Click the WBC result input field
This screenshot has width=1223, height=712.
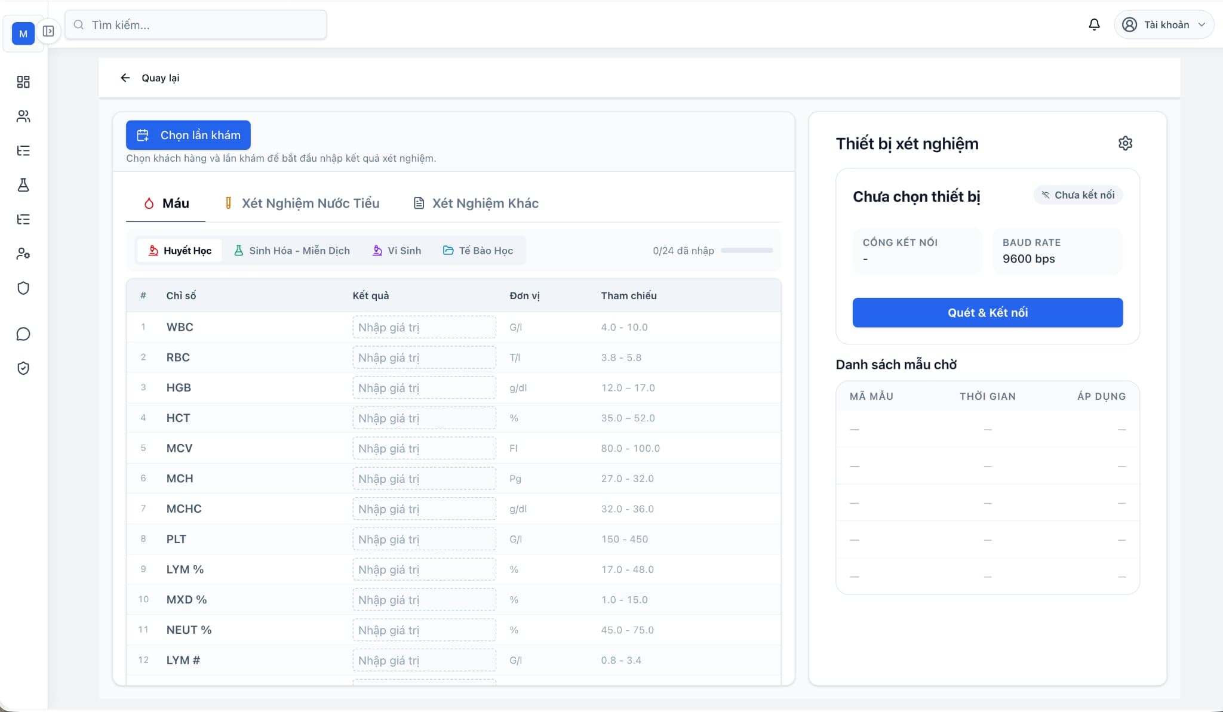(424, 327)
